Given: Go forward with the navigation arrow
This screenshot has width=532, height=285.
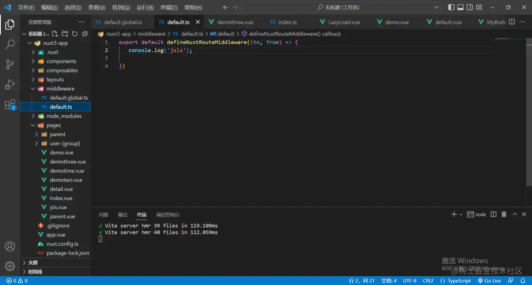Looking at the screenshot, I should click(235, 8).
